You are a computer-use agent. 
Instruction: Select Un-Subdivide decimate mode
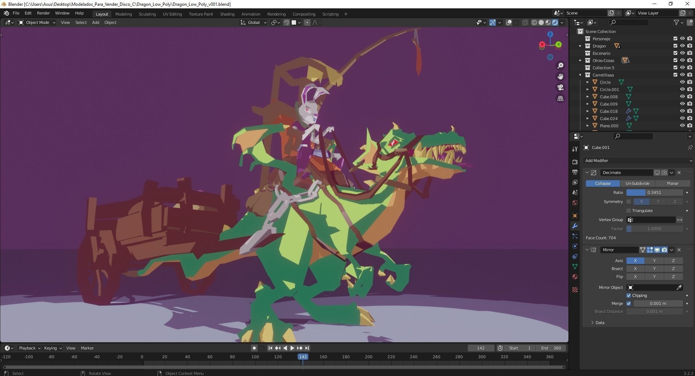(x=637, y=183)
